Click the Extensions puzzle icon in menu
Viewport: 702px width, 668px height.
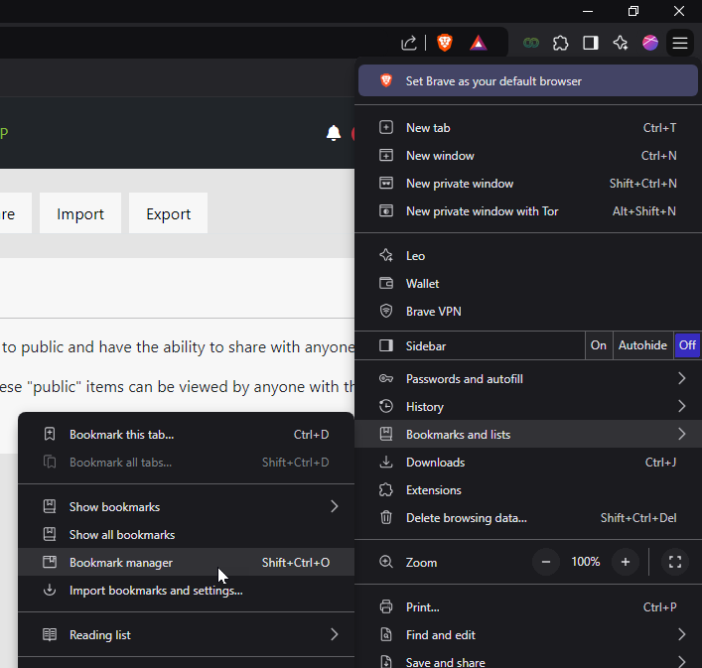click(x=386, y=490)
